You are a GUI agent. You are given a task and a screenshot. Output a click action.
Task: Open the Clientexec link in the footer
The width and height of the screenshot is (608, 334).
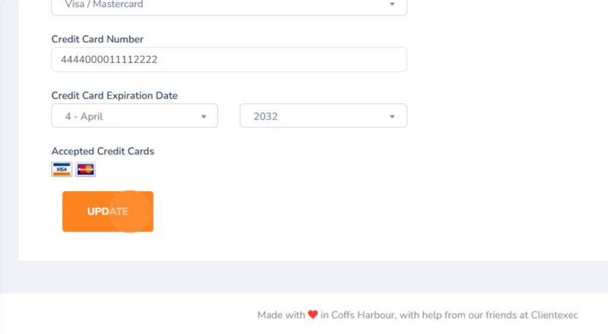554,315
